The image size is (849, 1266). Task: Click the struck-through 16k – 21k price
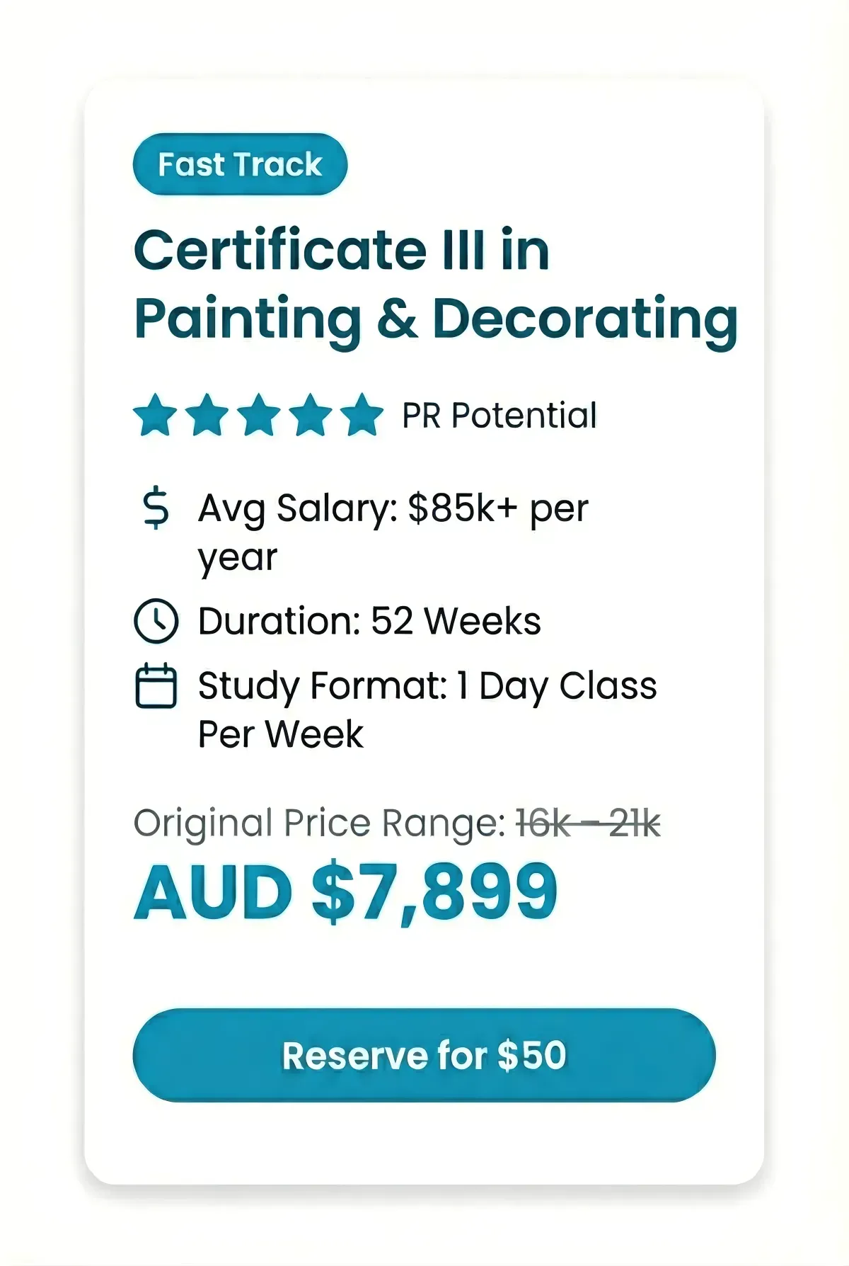tap(588, 823)
